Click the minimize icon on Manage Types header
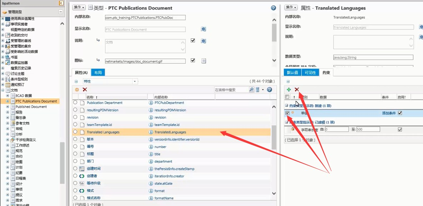Image resolution: width=423 pixels, height=206 pixels. (61, 12)
